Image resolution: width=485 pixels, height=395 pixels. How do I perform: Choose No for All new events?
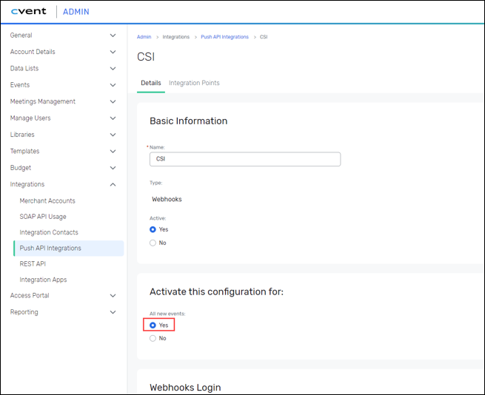(153, 338)
